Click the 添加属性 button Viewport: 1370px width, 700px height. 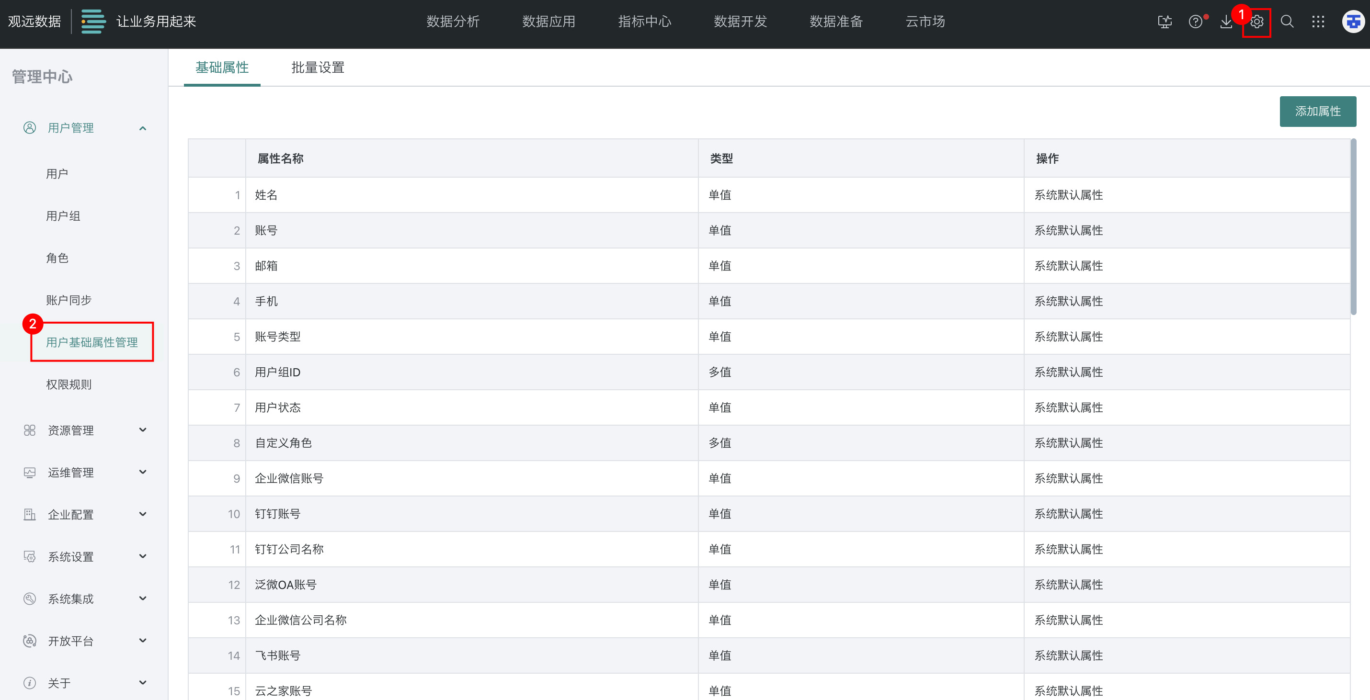[1317, 112]
